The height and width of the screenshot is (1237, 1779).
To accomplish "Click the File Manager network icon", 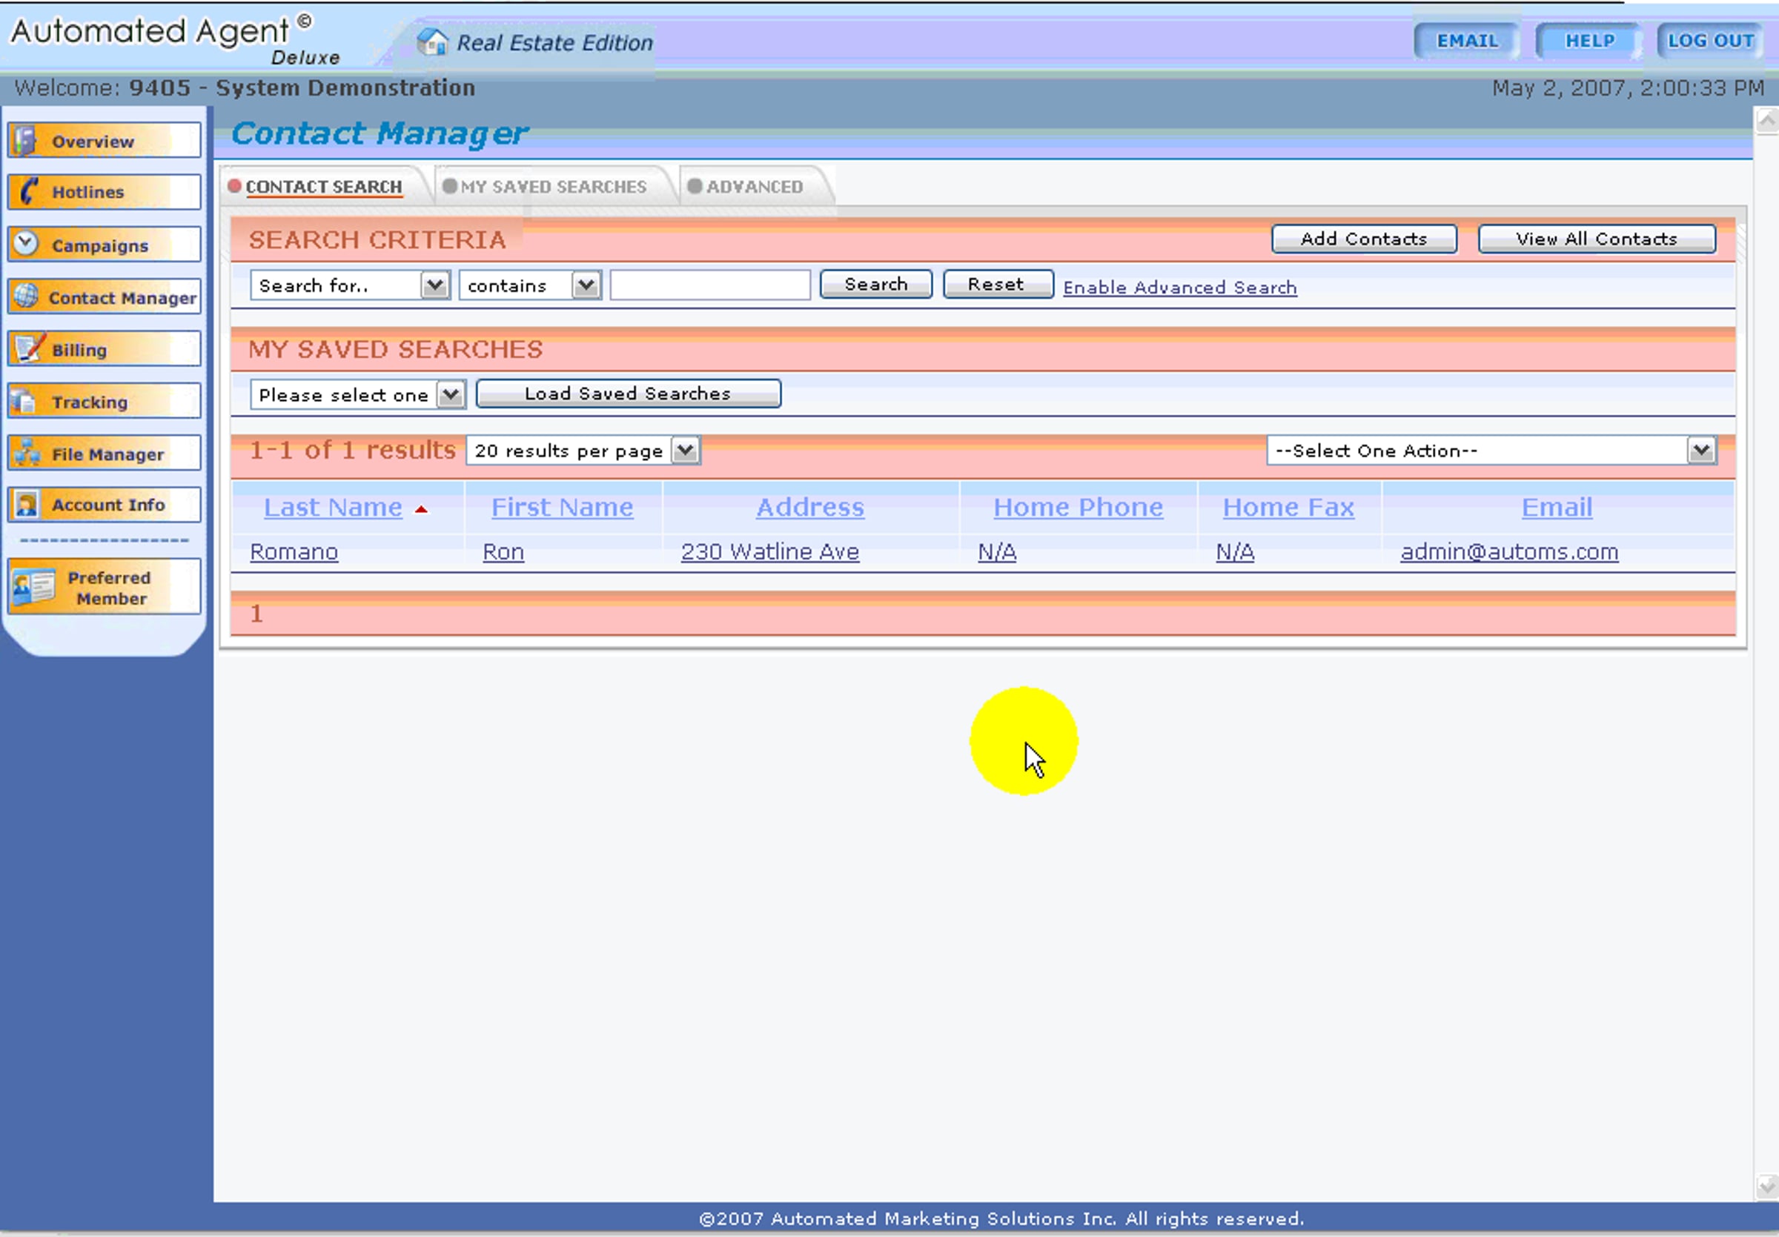I will [x=27, y=453].
